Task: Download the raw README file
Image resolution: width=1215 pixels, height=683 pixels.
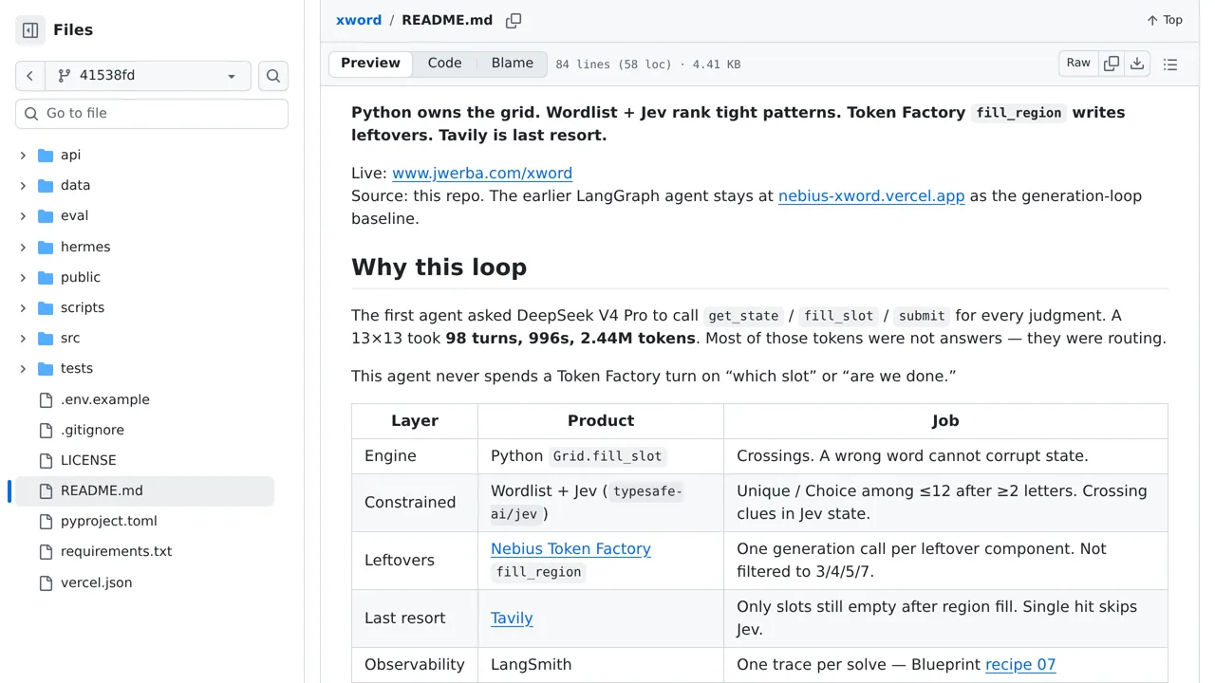Action: 1137,64
